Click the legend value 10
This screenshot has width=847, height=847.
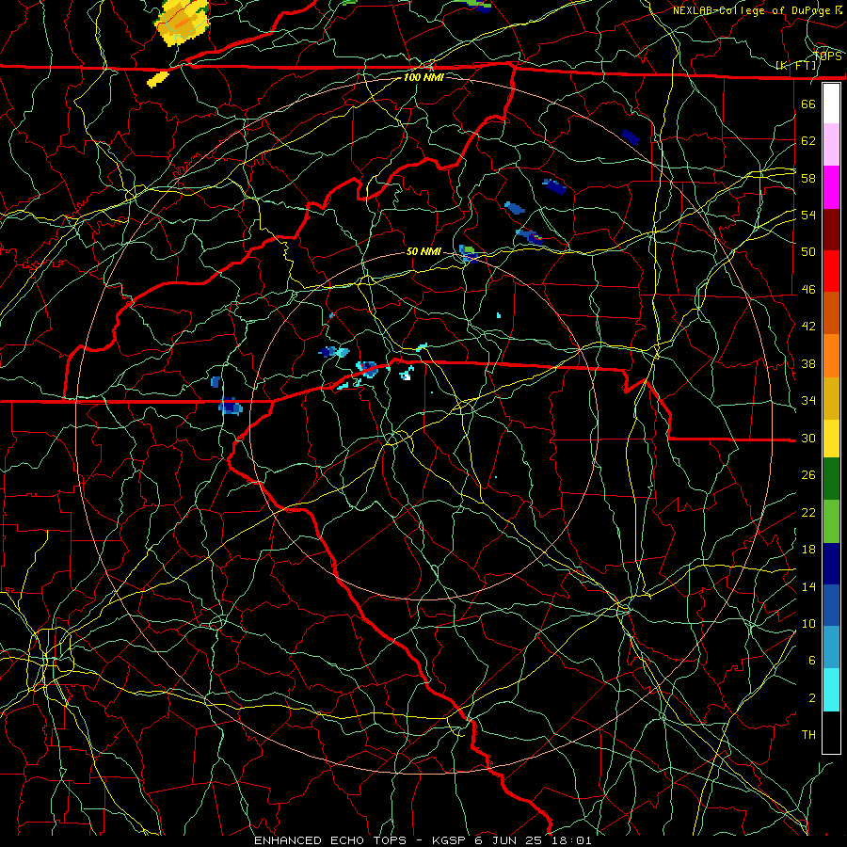click(808, 623)
